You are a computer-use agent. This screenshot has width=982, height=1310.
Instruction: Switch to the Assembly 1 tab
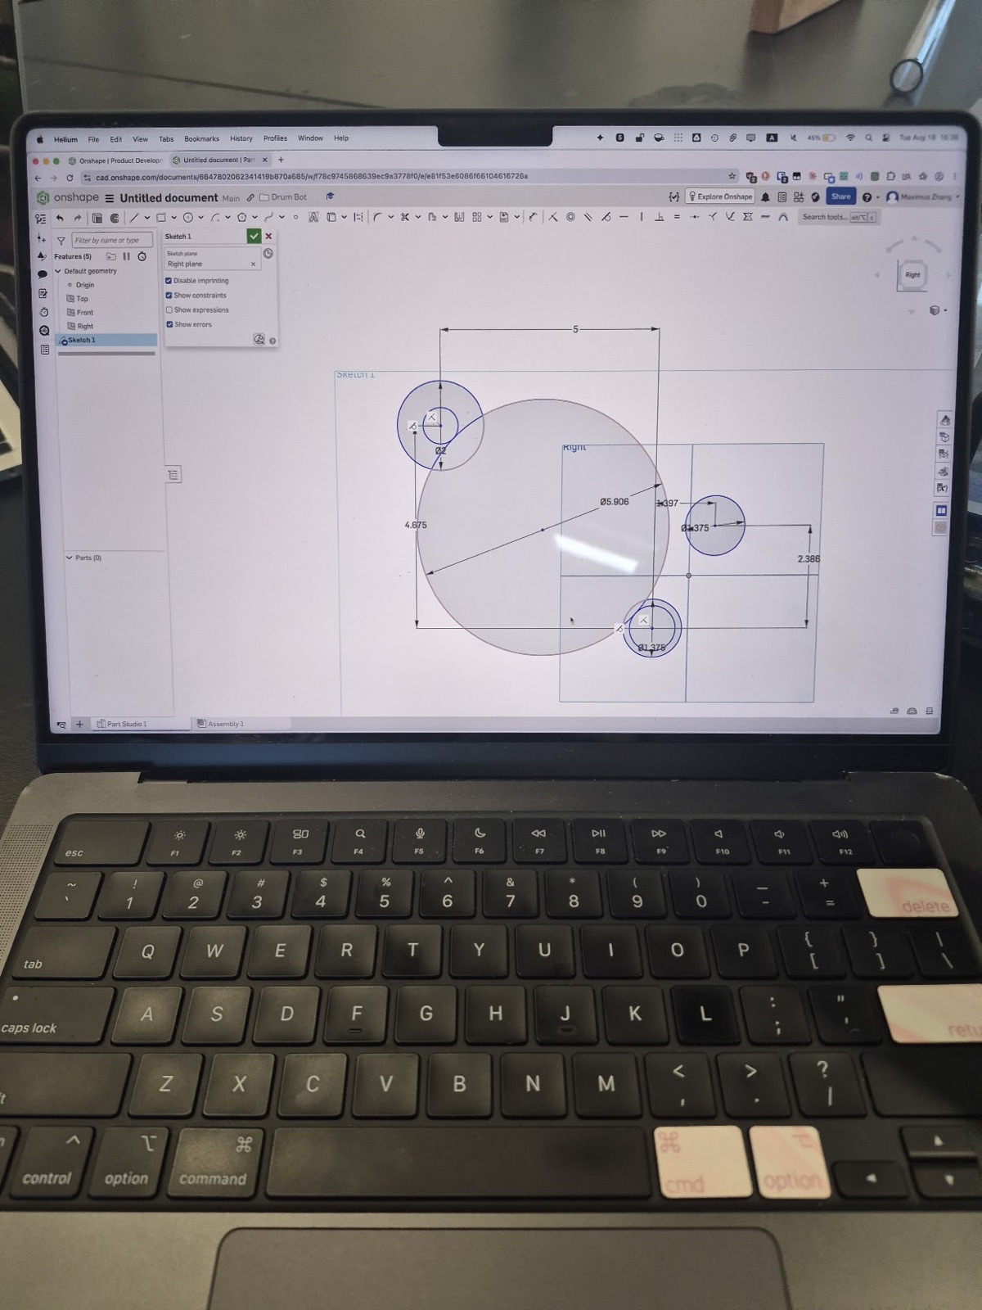[x=220, y=724]
